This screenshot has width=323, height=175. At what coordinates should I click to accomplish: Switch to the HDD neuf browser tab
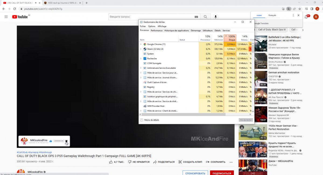(62, 3)
